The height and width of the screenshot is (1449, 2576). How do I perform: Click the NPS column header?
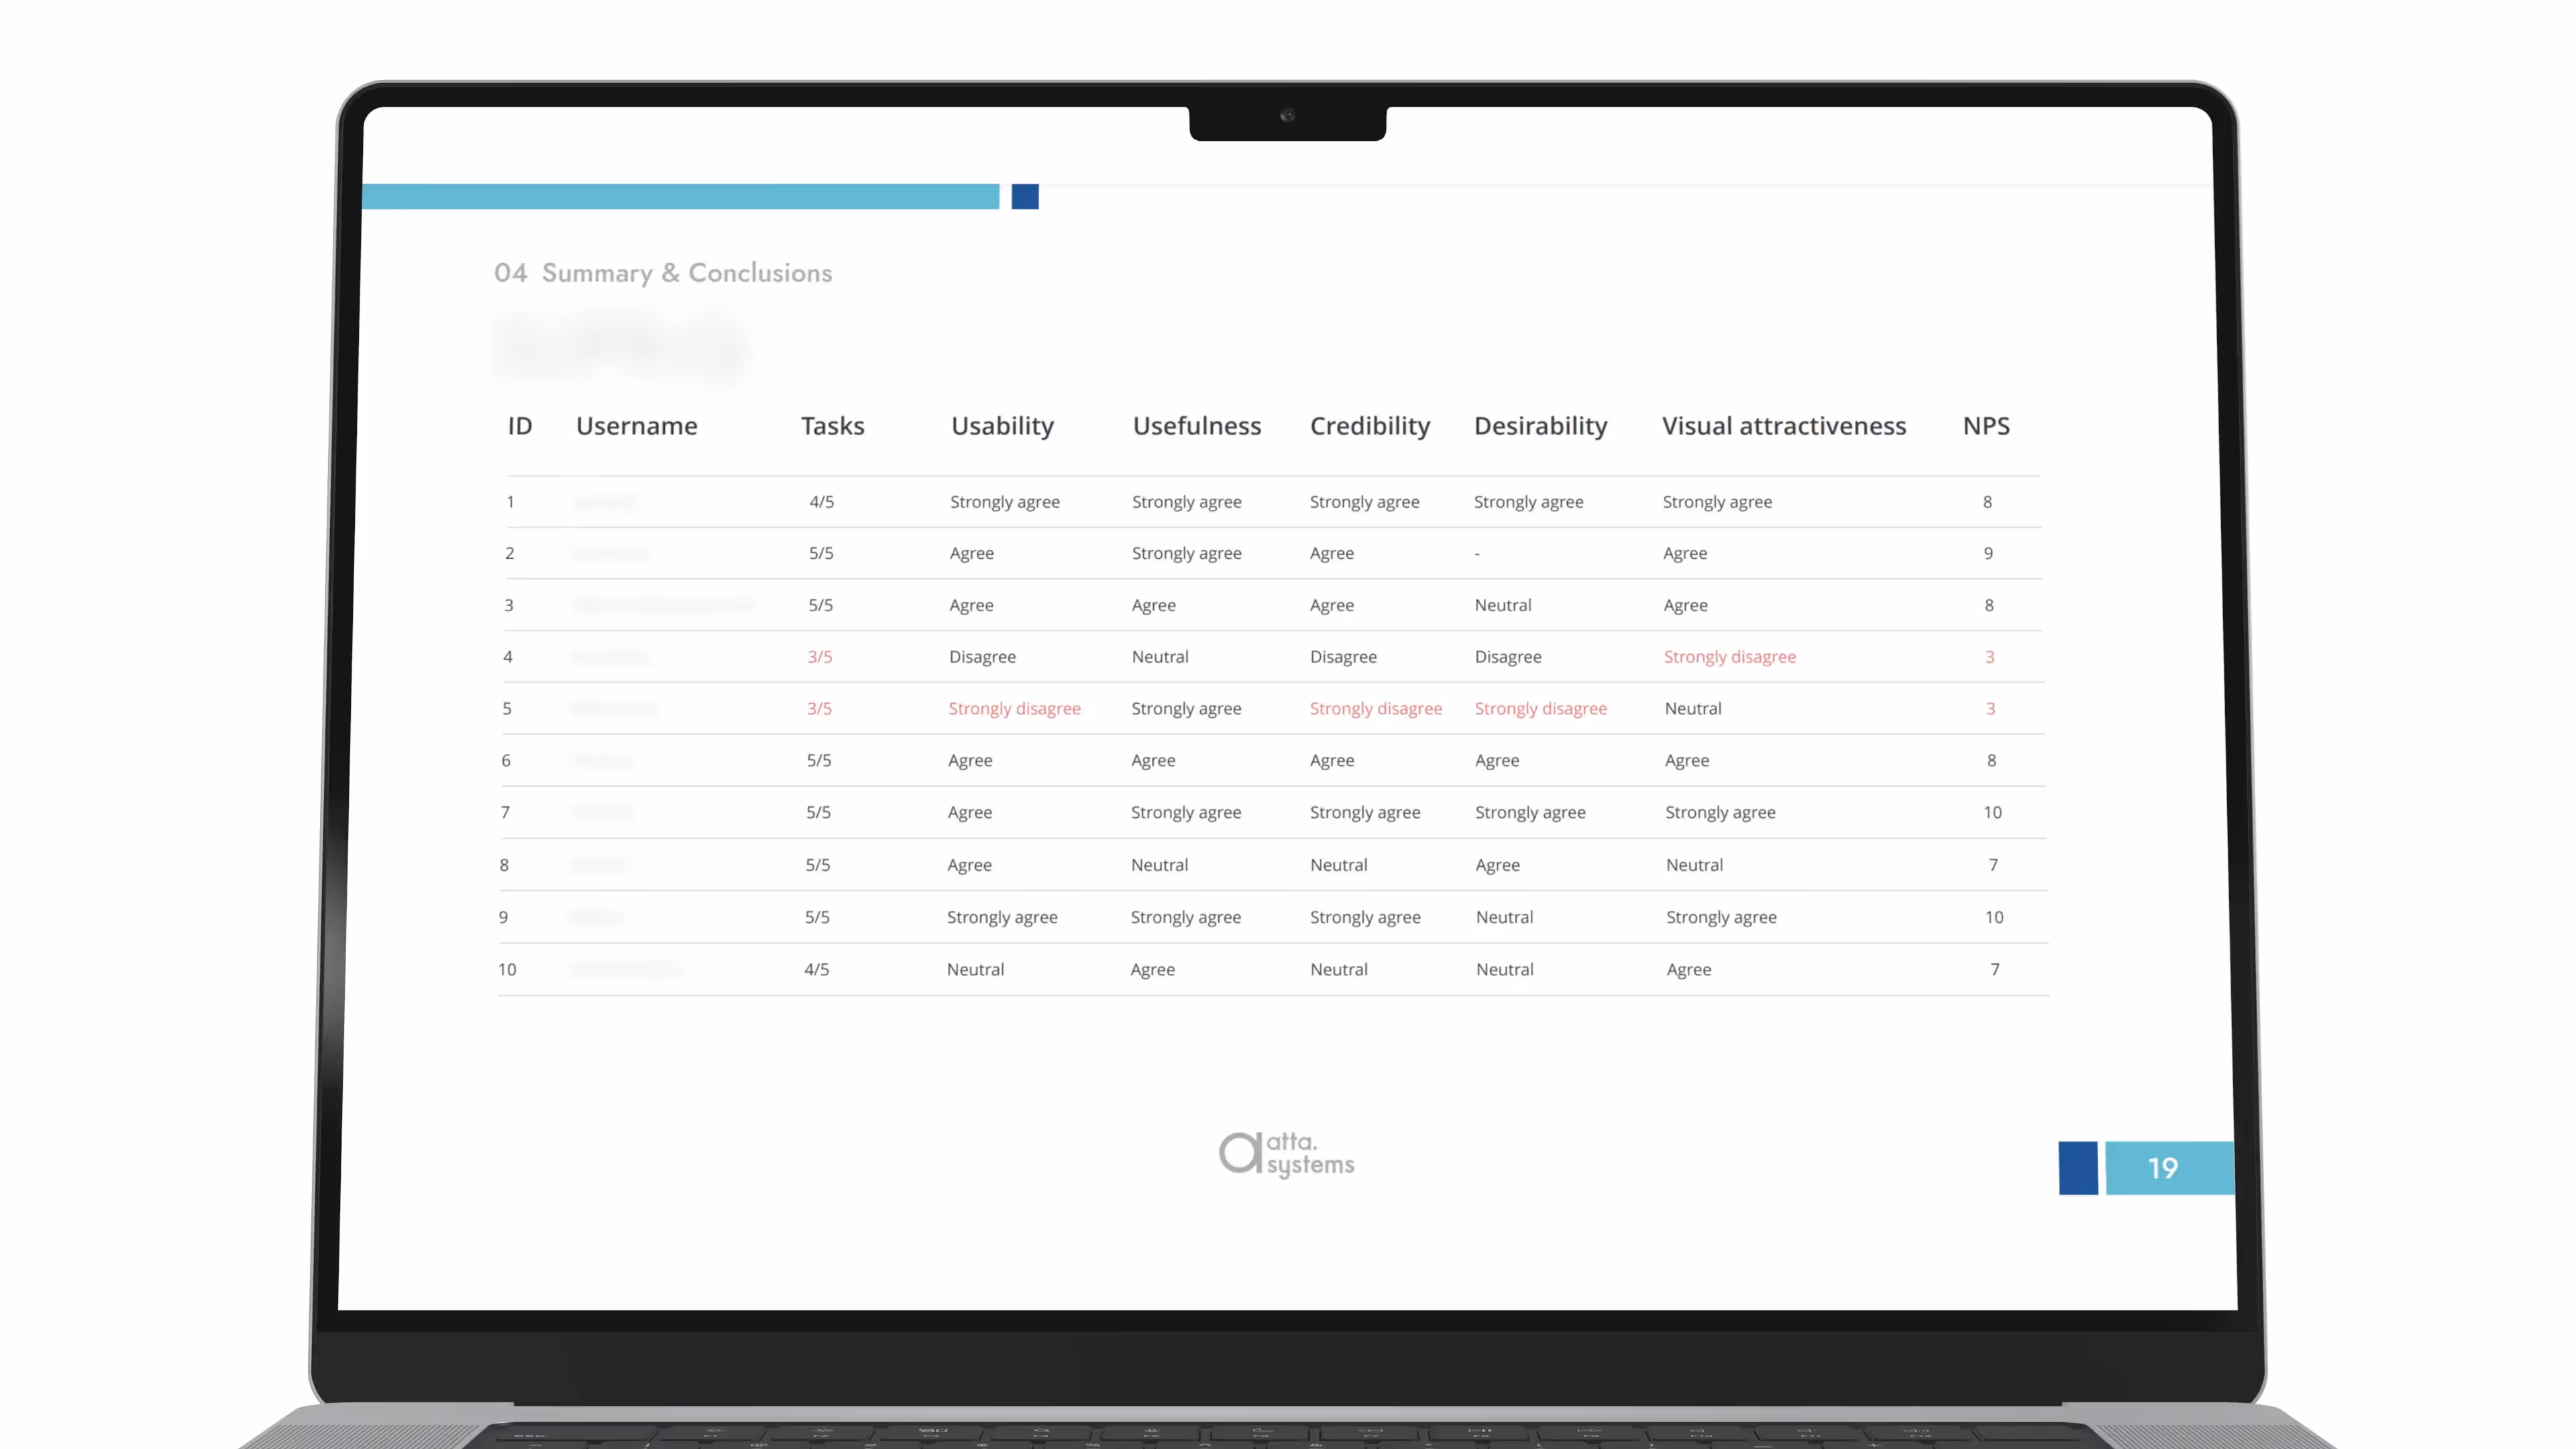click(x=1985, y=426)
